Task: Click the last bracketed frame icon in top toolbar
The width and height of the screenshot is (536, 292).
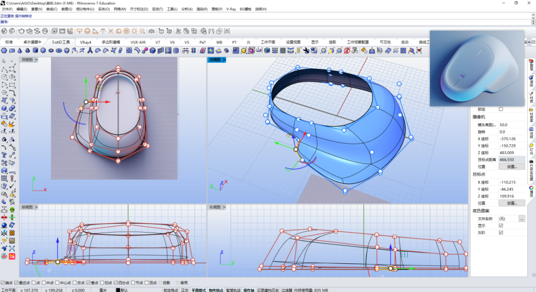Action: pyautogui.click(x=227, y=31)
